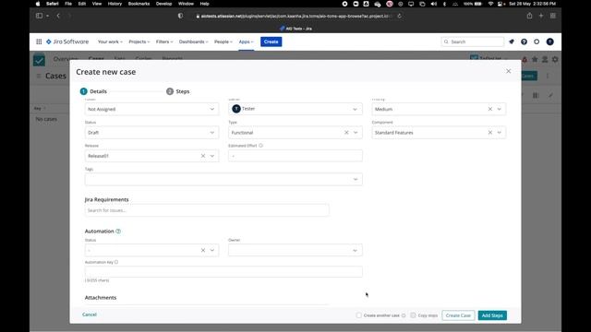Close the Create new case dialog

point(509,71)
